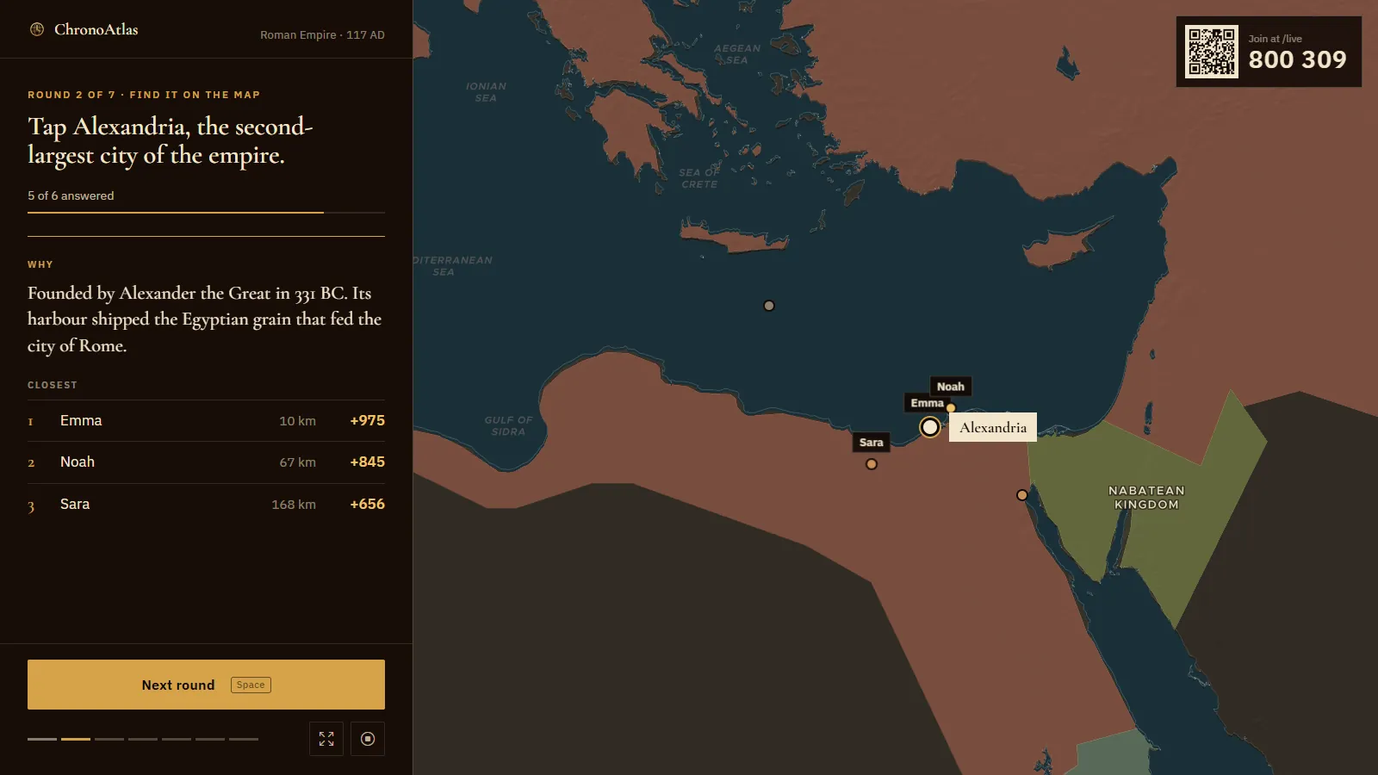Click the +975 score for Emma

point(367,421)
